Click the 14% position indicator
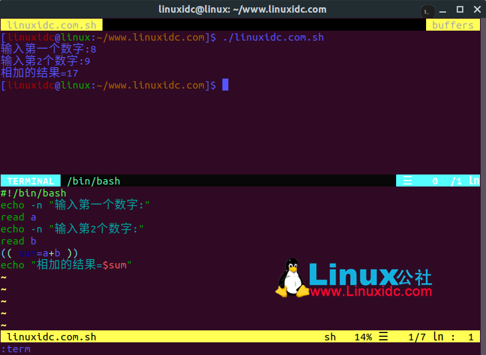This screenshot has width=486, height=355. pyautogui.click(x=364, y=337)
